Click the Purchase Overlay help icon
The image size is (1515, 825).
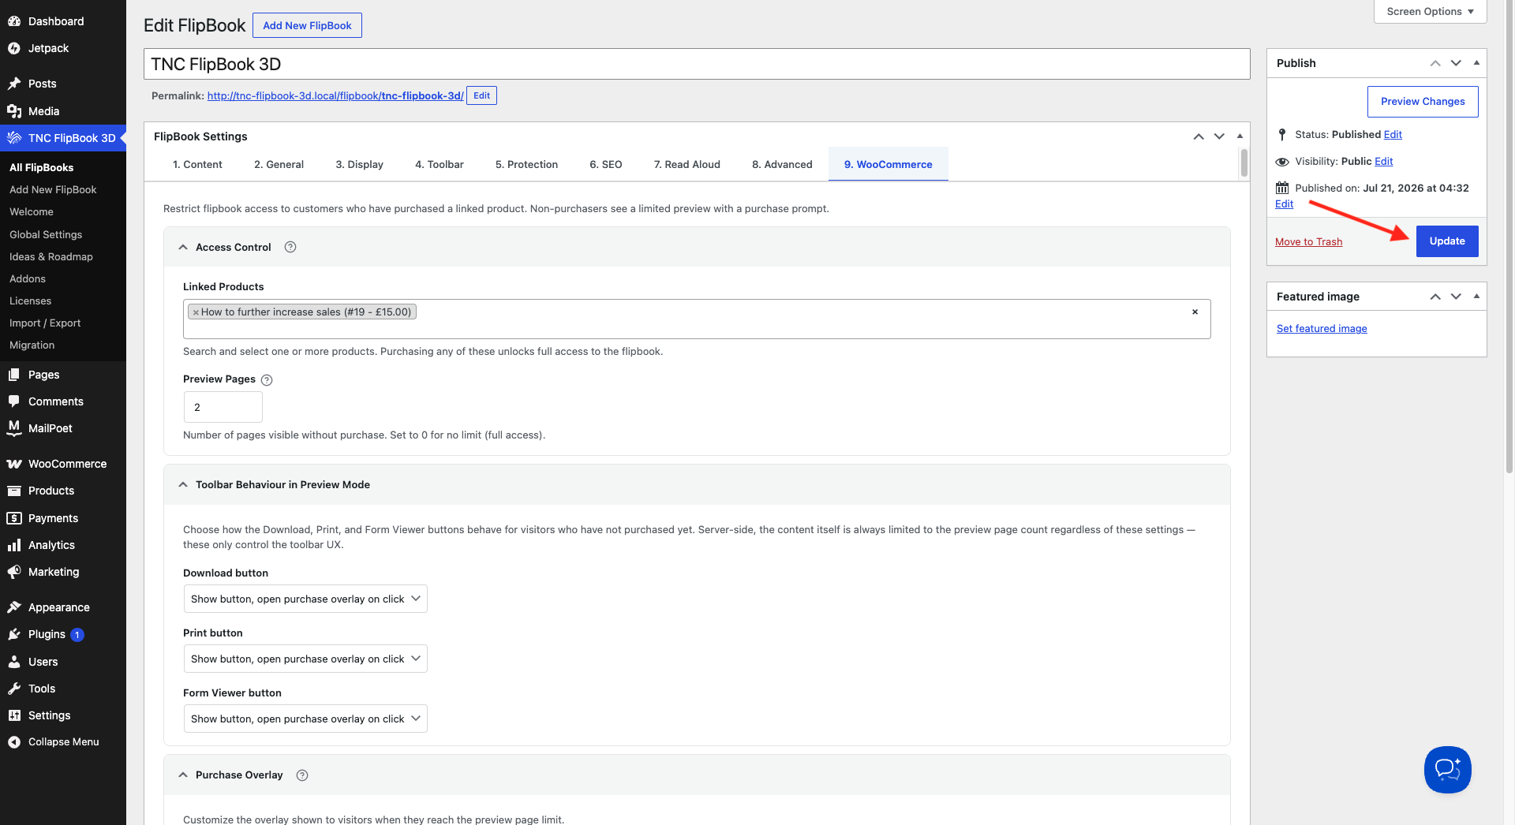(302, 775)
